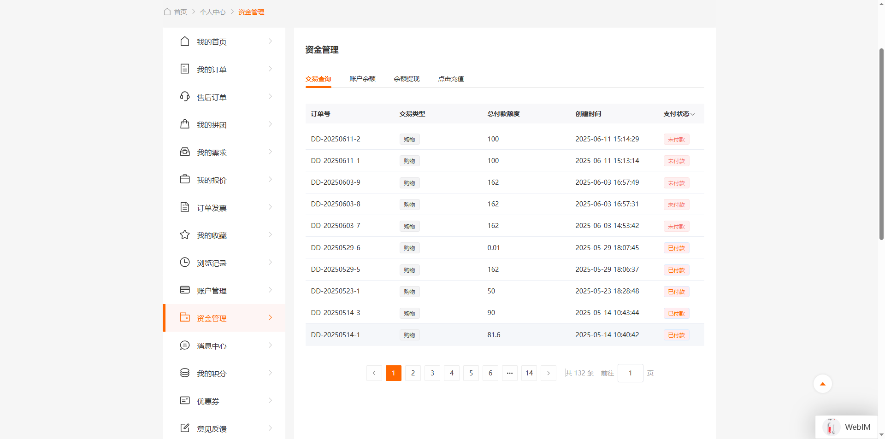Image resolution: width=885 pixels, height=439 pixels.
Task: Focus the page jump input field
Action: pos(630,373)
